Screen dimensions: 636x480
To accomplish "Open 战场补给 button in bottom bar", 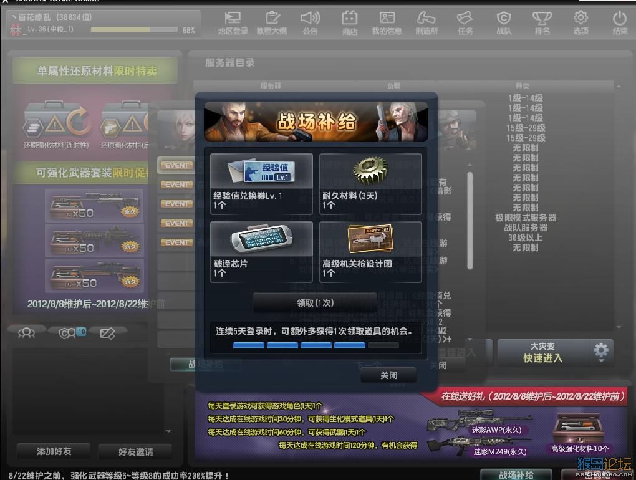I will (516, 475).
